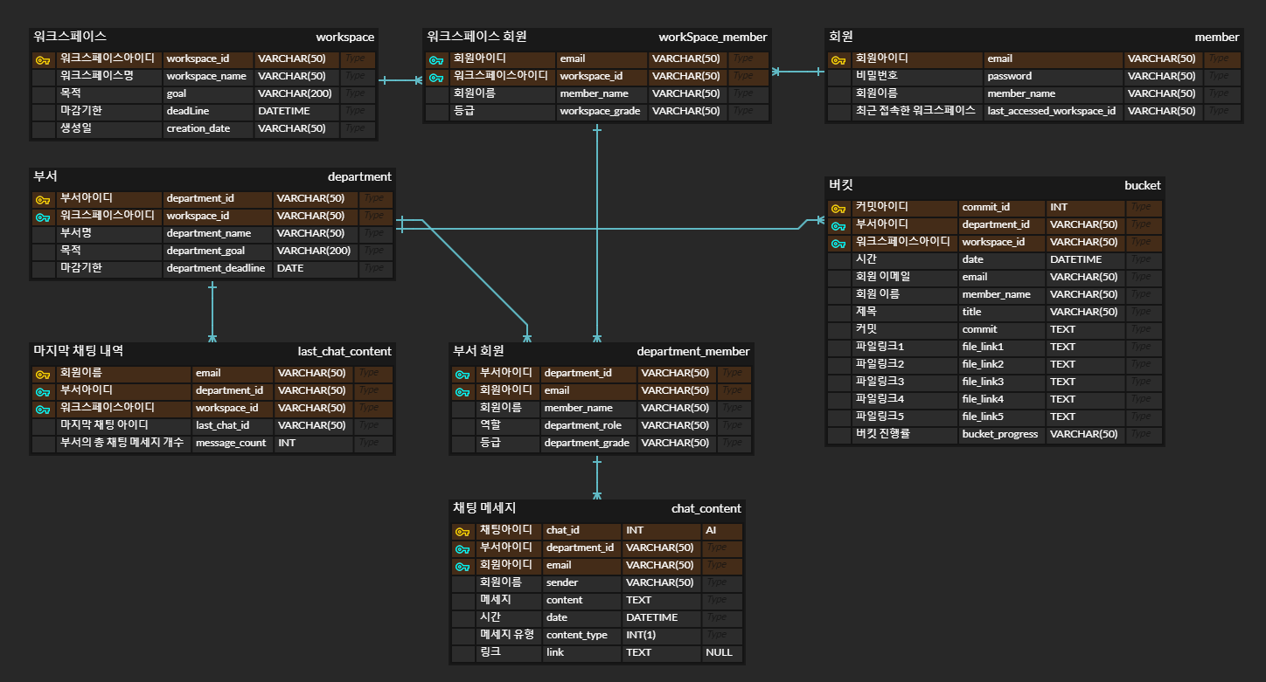Select the 'workspace' table name in its header
This screenshot has width=1266, height=682.
[x=344, y=37]
